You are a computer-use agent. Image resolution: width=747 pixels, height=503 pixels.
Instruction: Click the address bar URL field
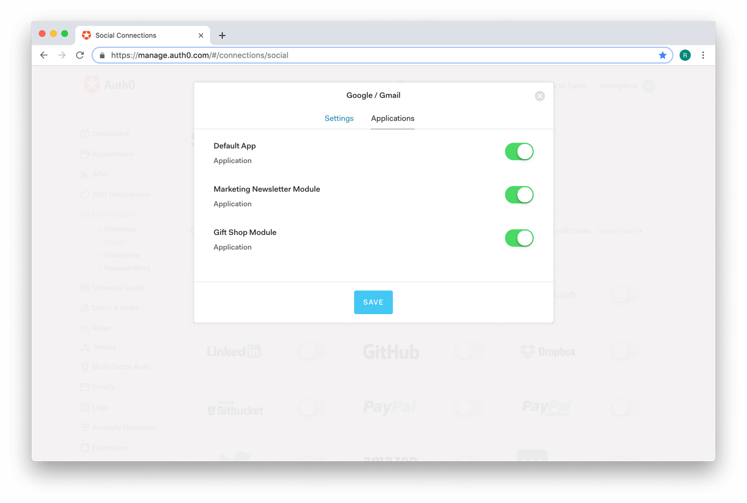(382, 55)
